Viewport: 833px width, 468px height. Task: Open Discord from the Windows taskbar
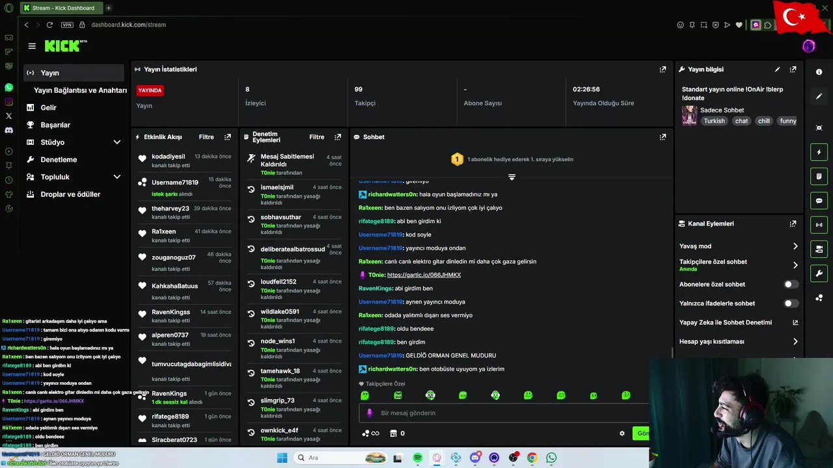tap(475, 458)
